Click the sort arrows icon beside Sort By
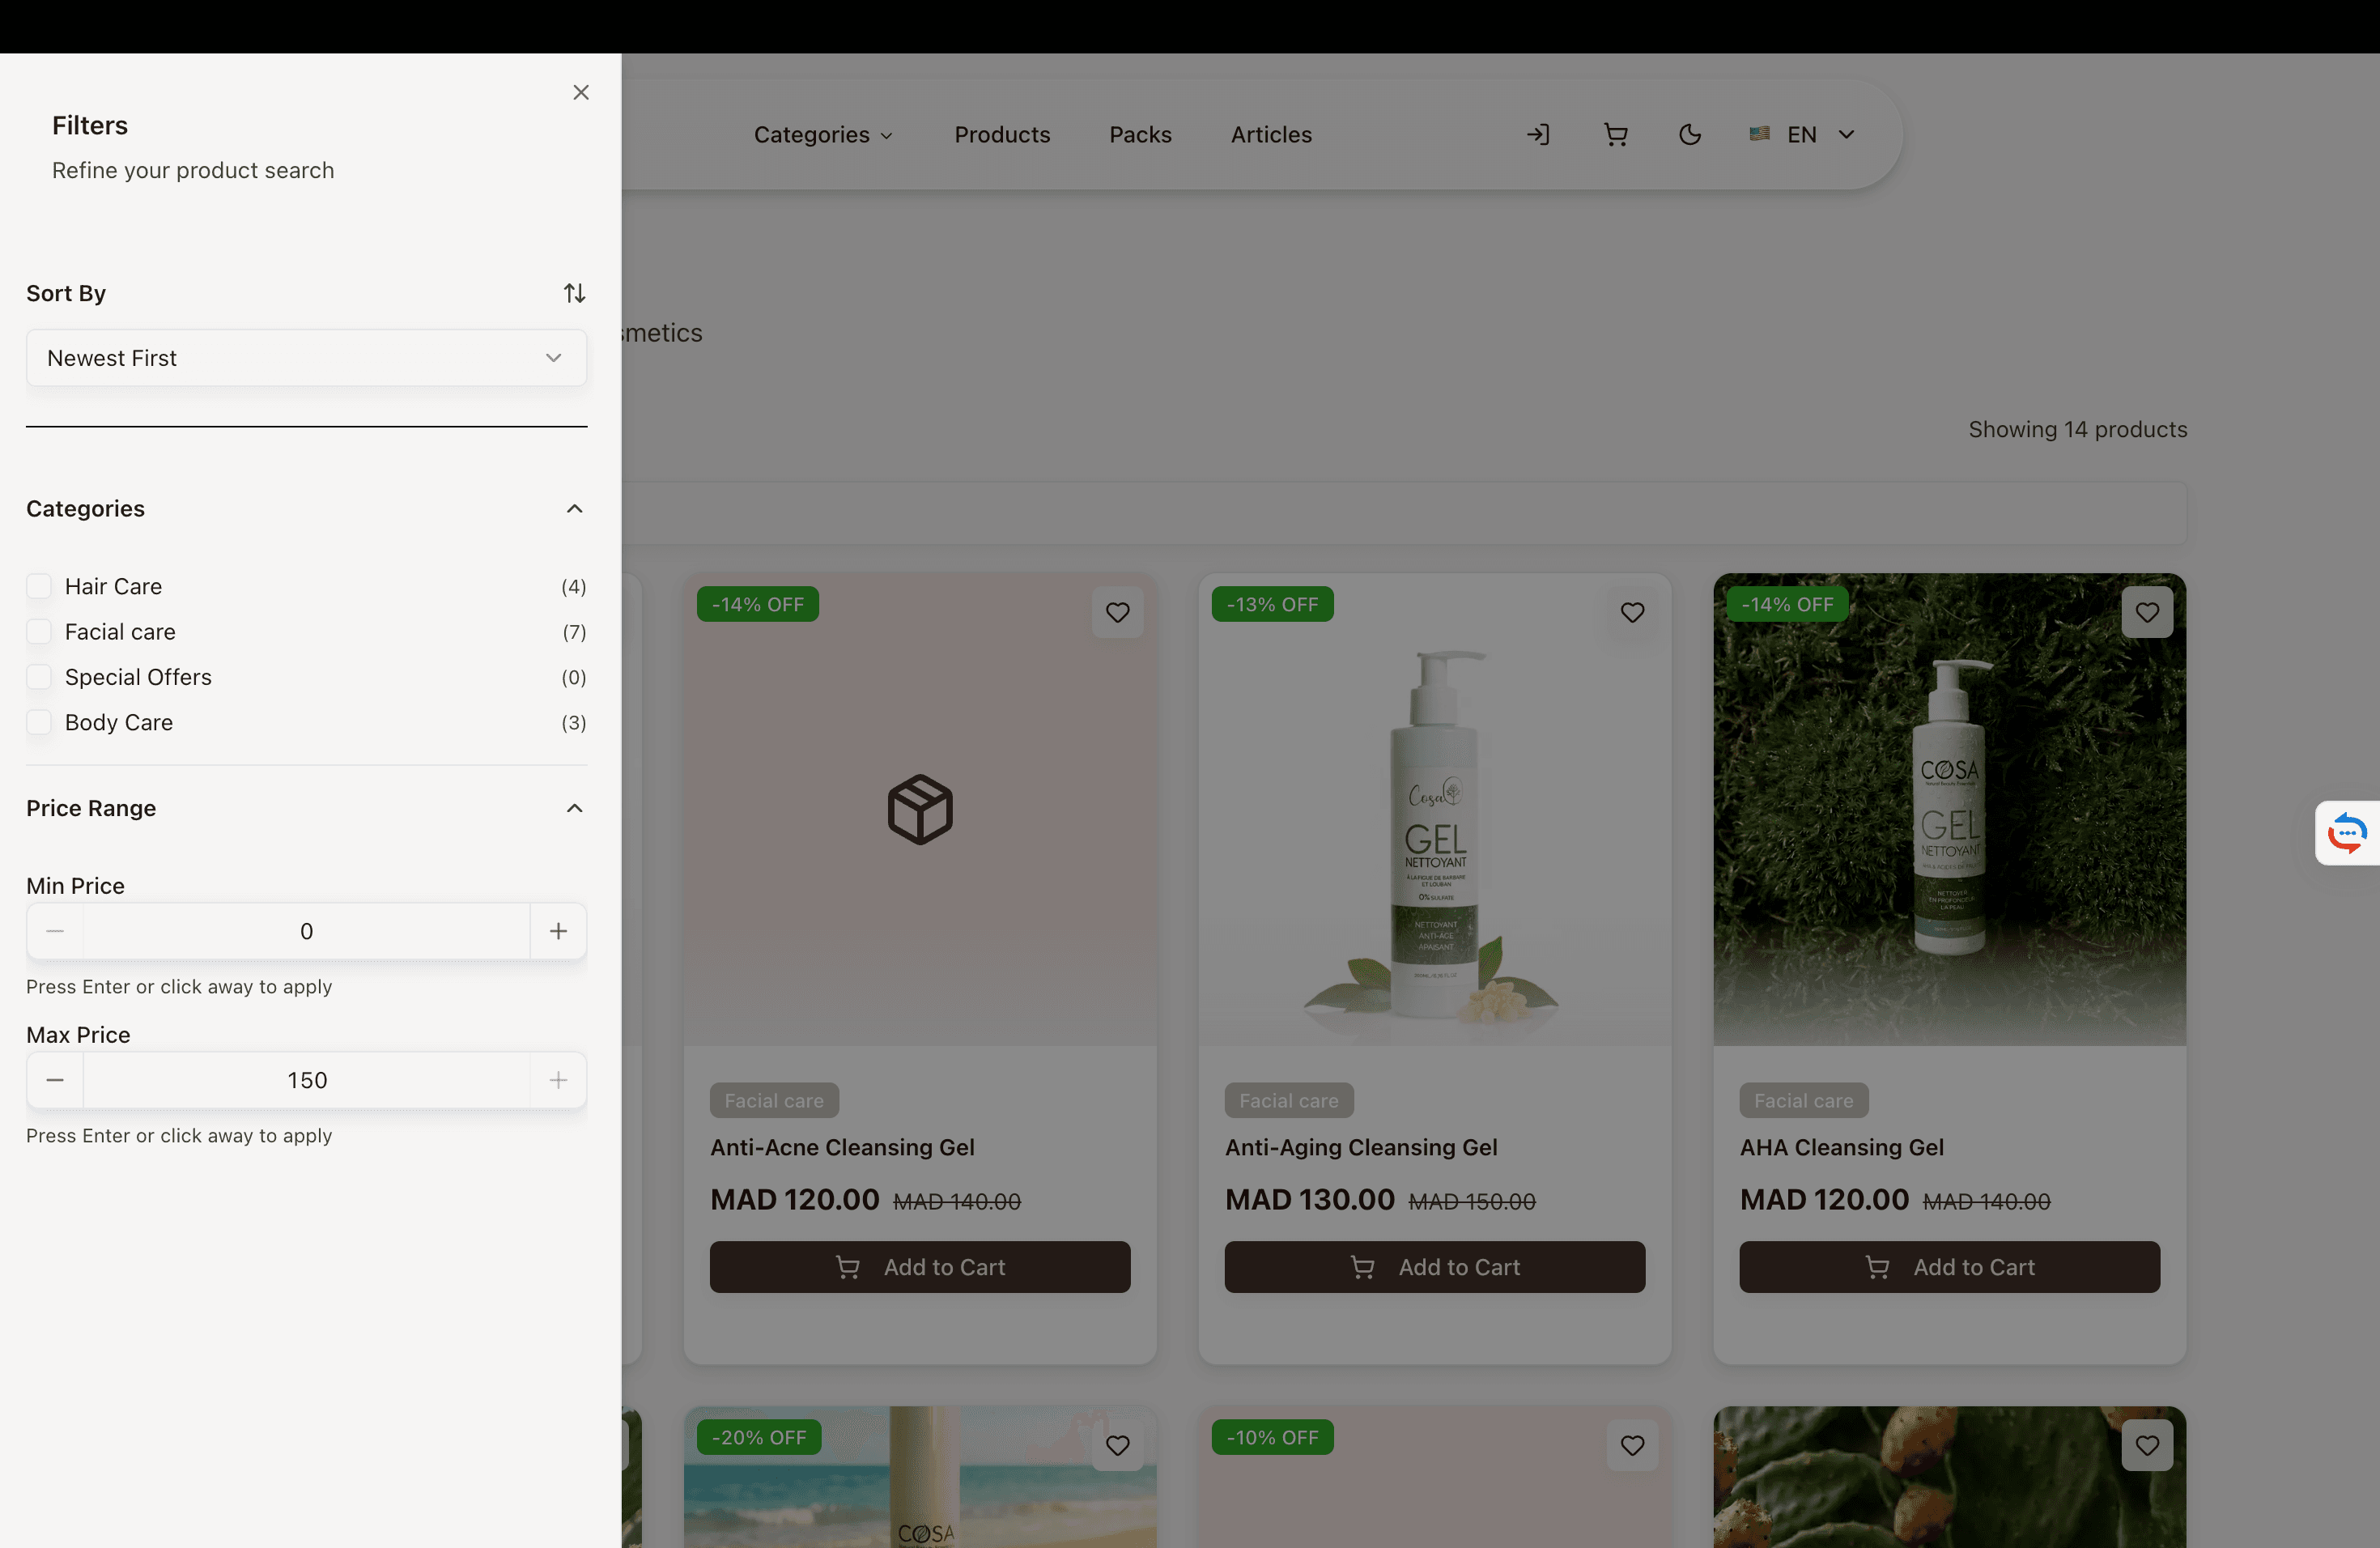The image size is (2380, 1548). pos(574,293)
